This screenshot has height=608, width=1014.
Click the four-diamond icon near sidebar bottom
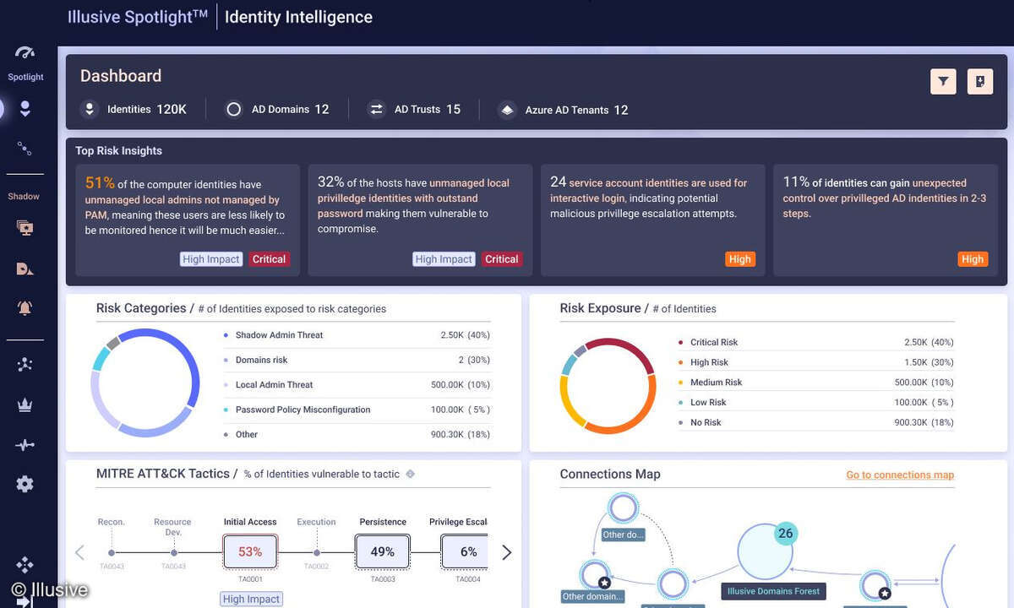(x=25, y=565)
